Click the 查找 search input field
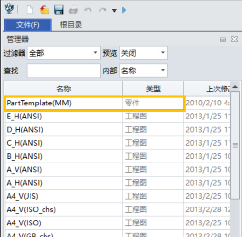Viewport: 242px width, 237px height. click(63, 71)
